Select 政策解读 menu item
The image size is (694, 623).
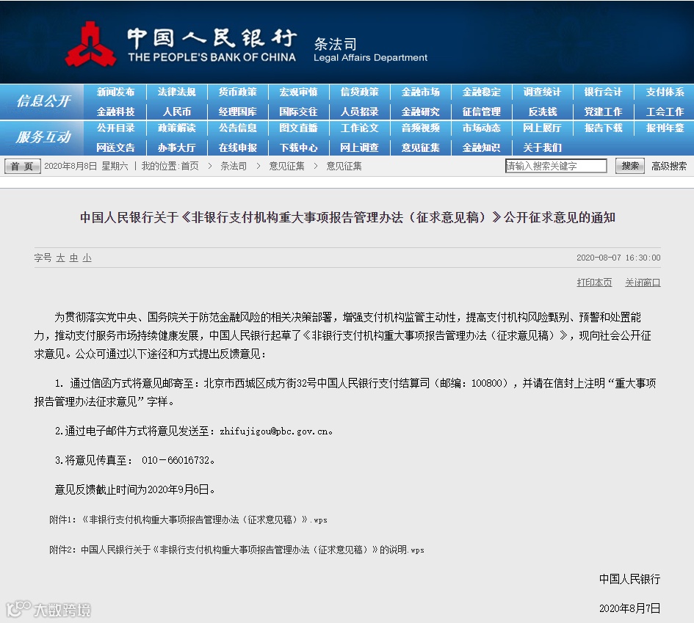176,128
